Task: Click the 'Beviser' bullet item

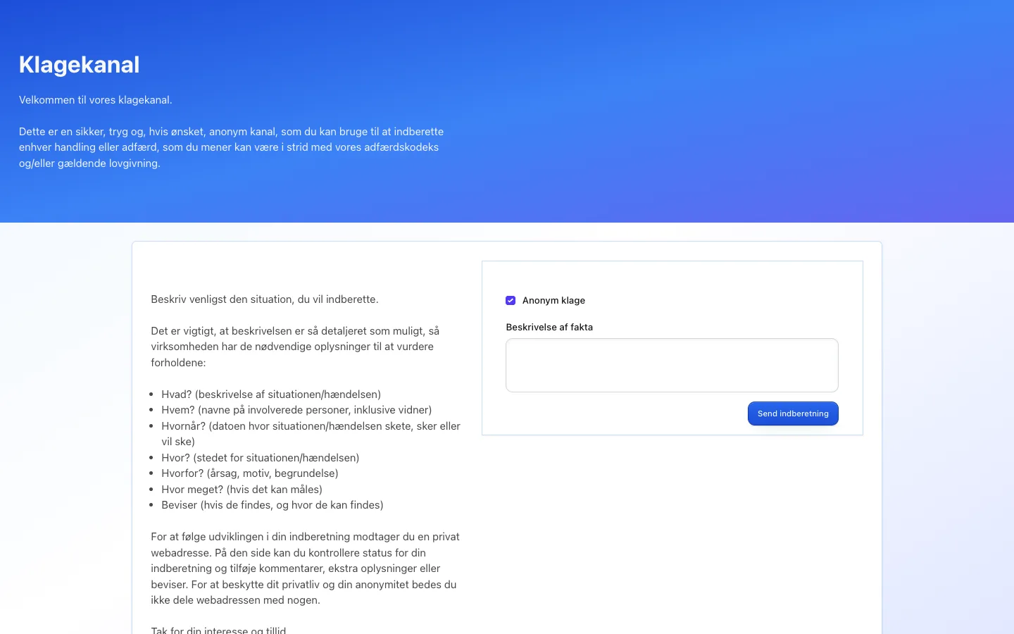Action: pyautogui.click(x=273, y=505)
